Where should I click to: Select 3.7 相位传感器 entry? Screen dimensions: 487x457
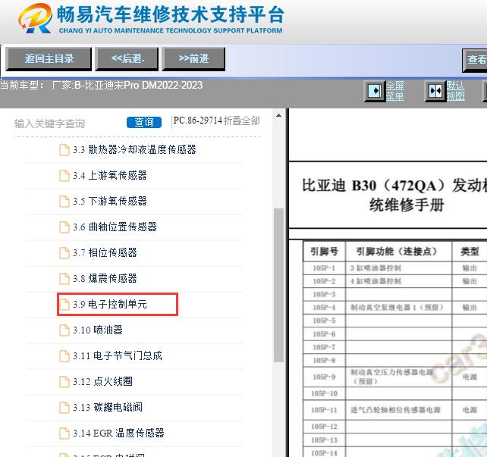(105, 253)
